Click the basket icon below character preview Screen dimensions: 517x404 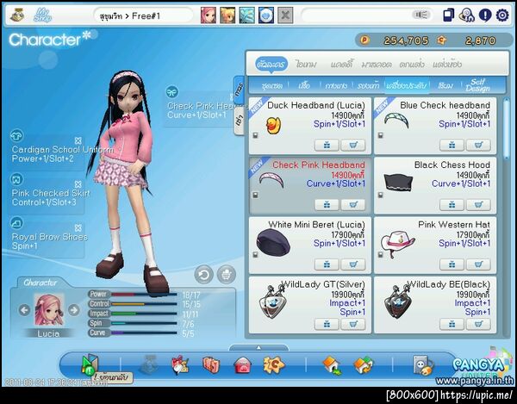(x=227, y=275)
